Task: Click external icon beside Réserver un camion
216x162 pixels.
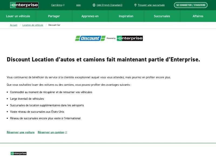Action: coord(66,133)
